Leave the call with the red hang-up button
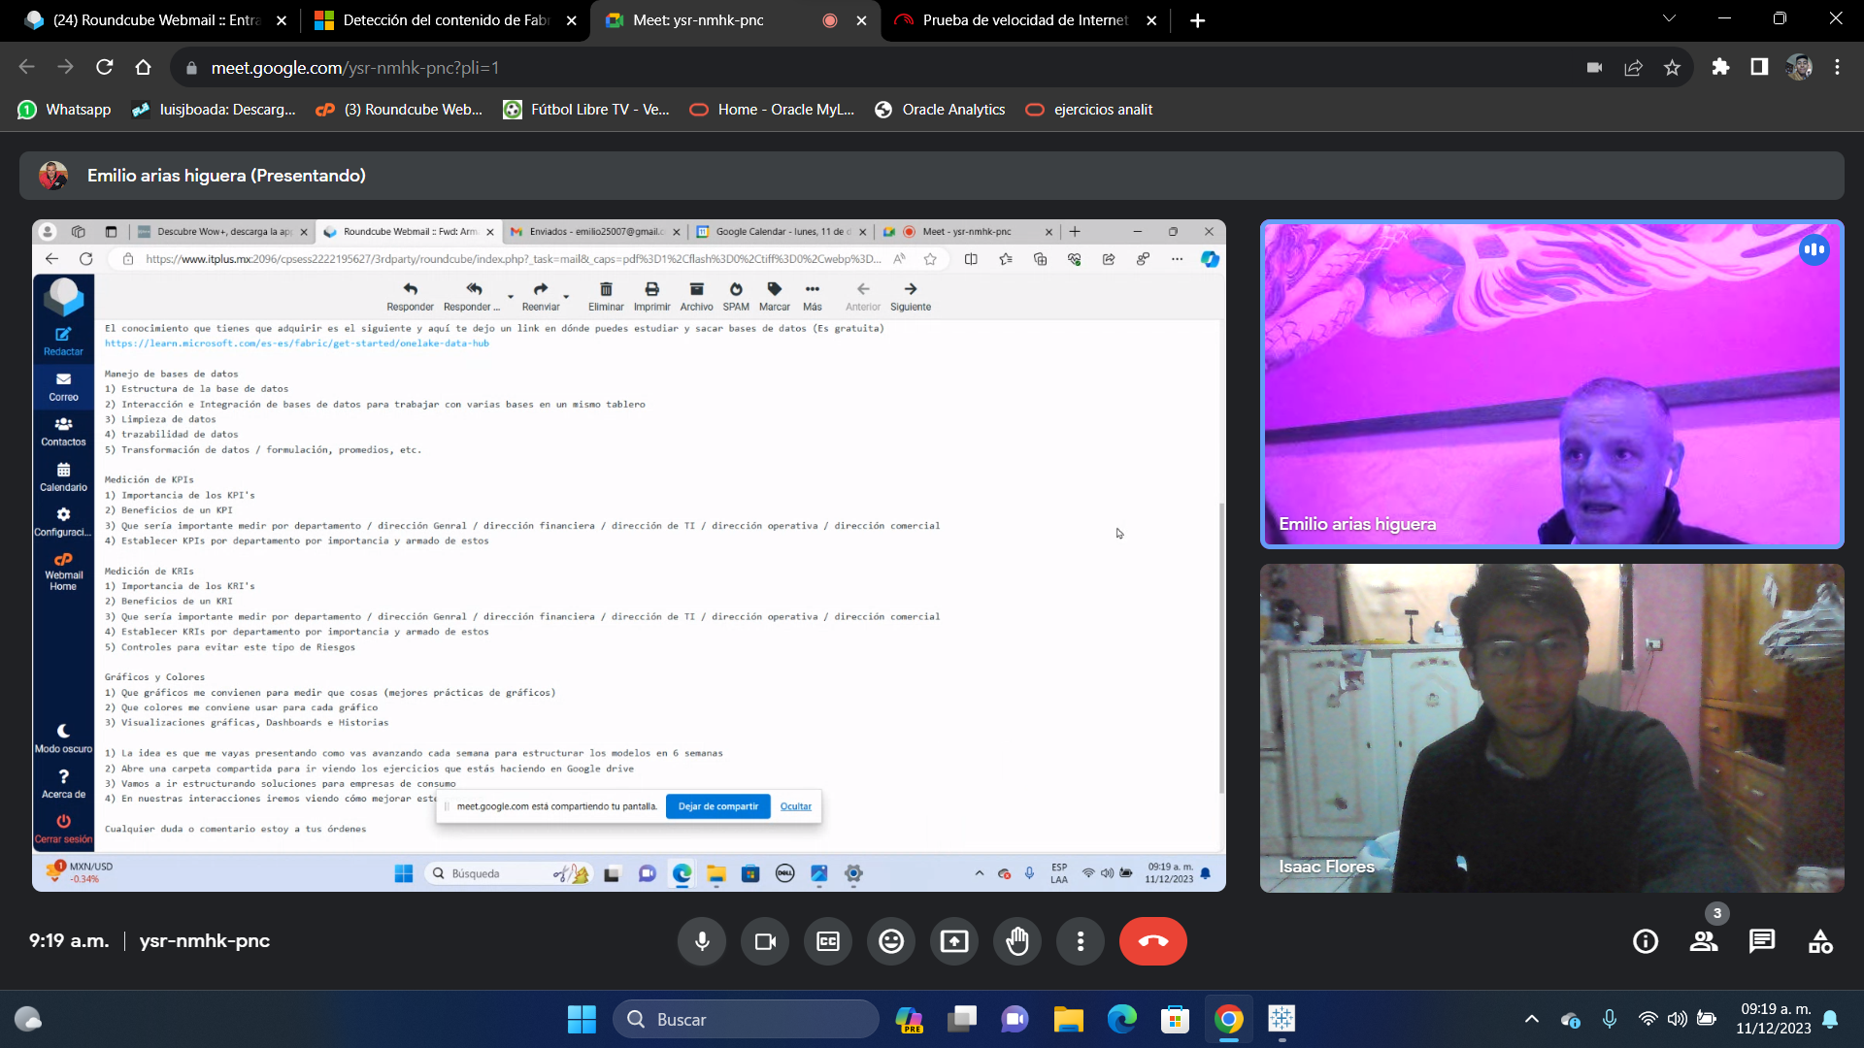The image size is (1864, 1048). click(x=1152, y=941)
